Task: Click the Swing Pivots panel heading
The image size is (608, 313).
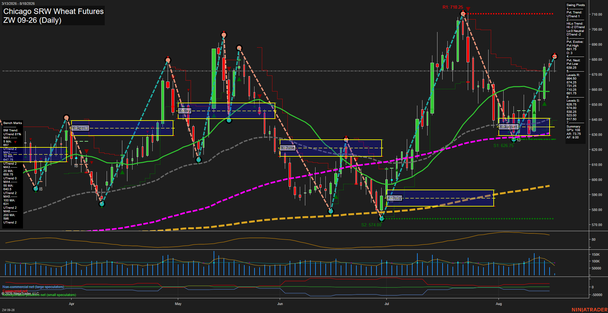Action: tap(576, 5)
